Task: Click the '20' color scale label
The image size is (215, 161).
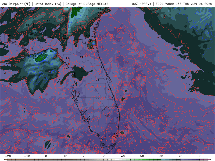Action: (84, 156)
